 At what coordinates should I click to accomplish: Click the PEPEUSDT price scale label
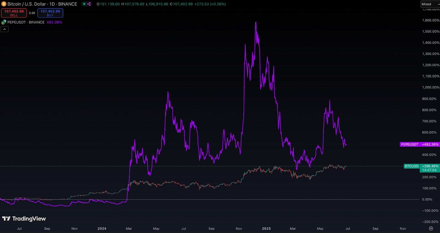coord(410,144)
